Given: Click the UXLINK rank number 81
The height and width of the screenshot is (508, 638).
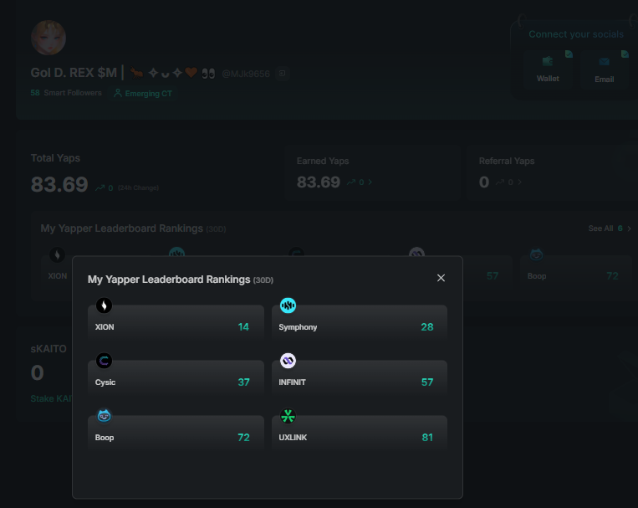Looking at the screenshot, I should pos(427,437).
